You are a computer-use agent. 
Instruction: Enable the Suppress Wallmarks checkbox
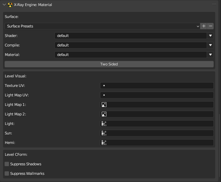7,174
